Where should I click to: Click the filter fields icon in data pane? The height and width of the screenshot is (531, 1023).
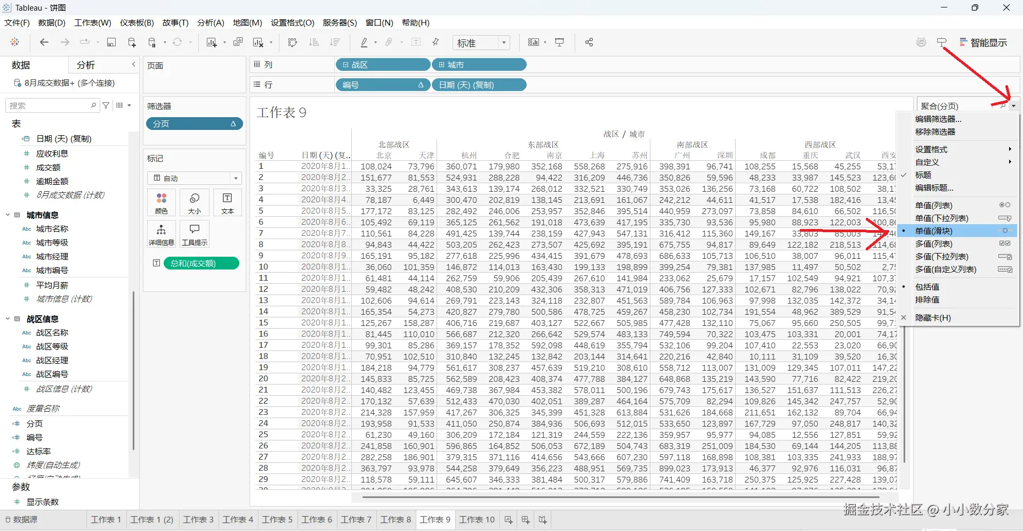pyautogui.click(x=106, y=105)
